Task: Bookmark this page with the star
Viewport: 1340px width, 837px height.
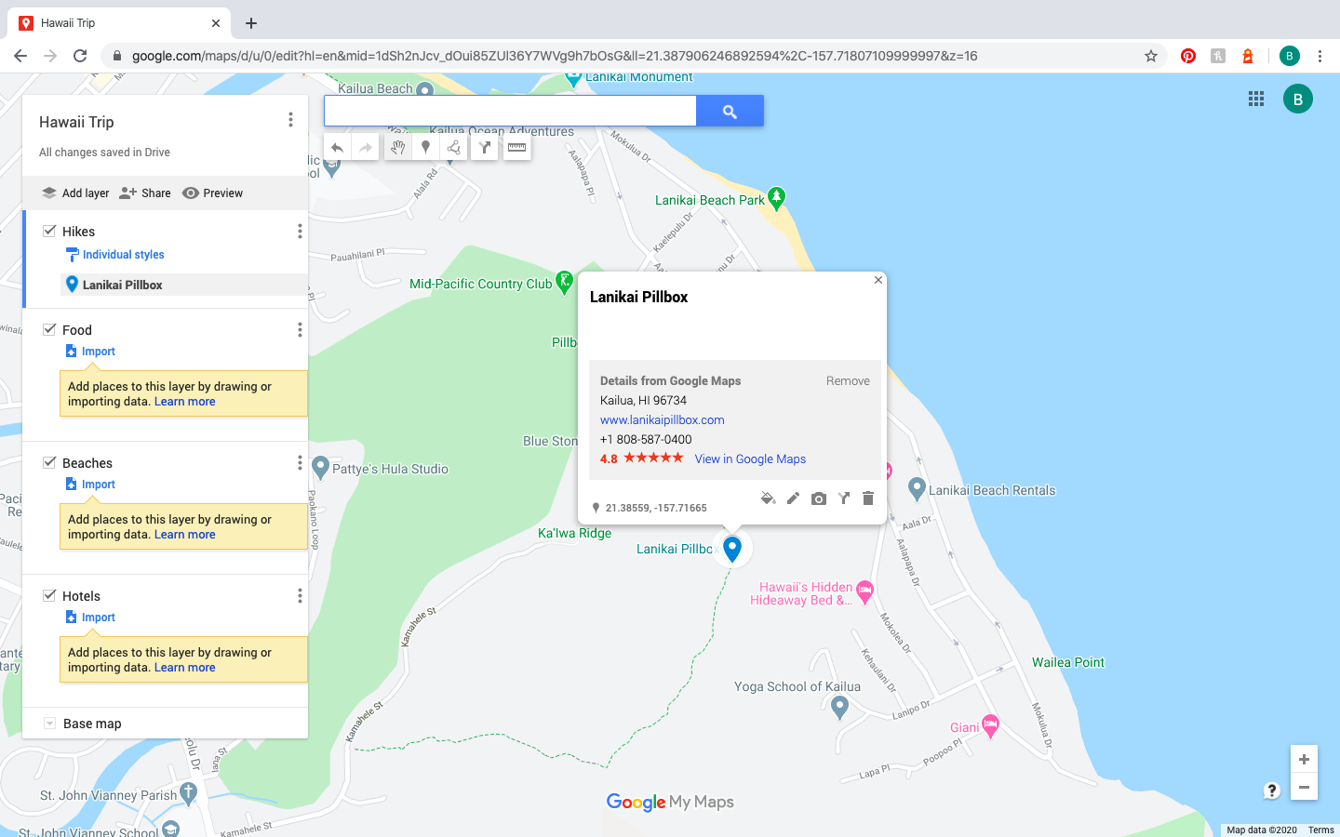Action: click(1151, 56)
